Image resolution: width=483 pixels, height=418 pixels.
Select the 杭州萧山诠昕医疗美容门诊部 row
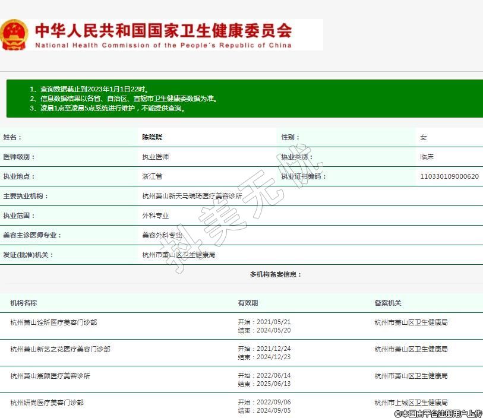coord(53,322)
